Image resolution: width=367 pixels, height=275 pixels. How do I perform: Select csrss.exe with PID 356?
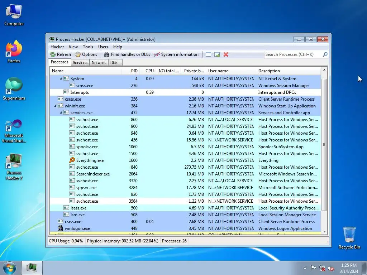pyautogui.click(x=185, y=99)
